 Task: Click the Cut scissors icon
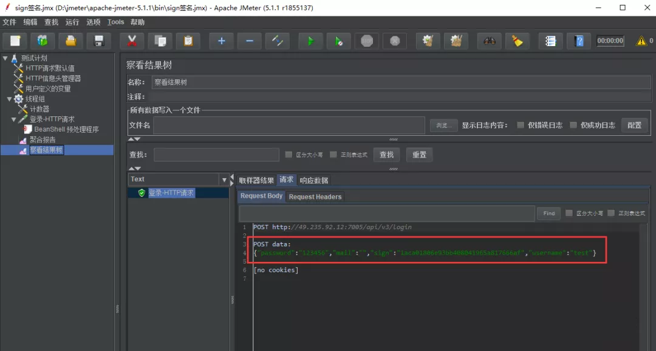tap(132, 41)
